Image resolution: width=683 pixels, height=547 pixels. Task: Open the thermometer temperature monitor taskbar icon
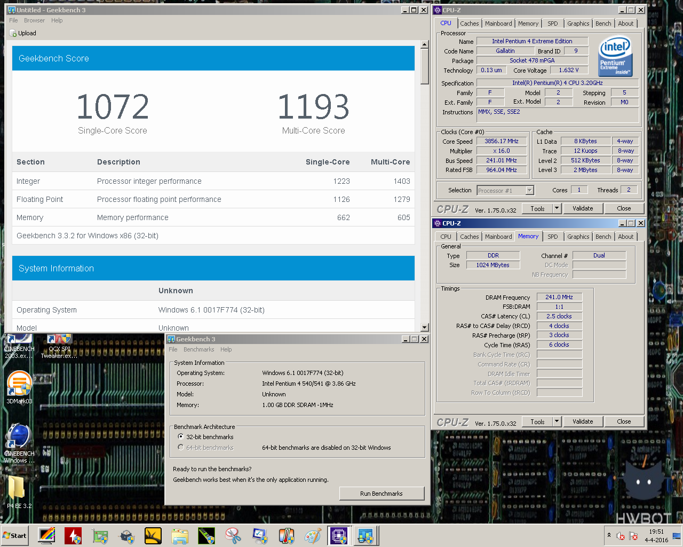coord(287,535)
